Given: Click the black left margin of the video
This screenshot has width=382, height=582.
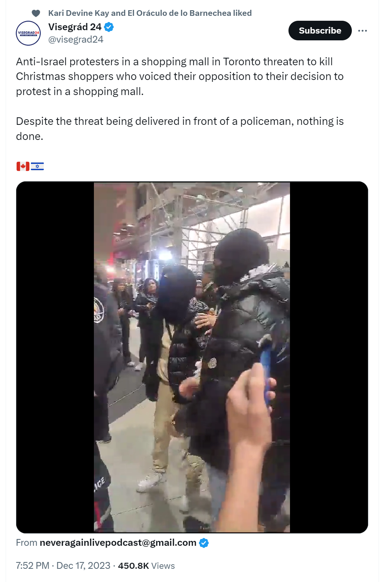Looking at the screenshot, I should 55,357.
